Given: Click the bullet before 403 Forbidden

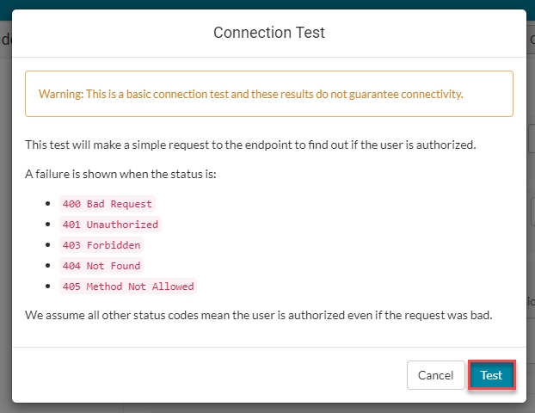Looking at the screenshot, I should [x=47, y=245].
